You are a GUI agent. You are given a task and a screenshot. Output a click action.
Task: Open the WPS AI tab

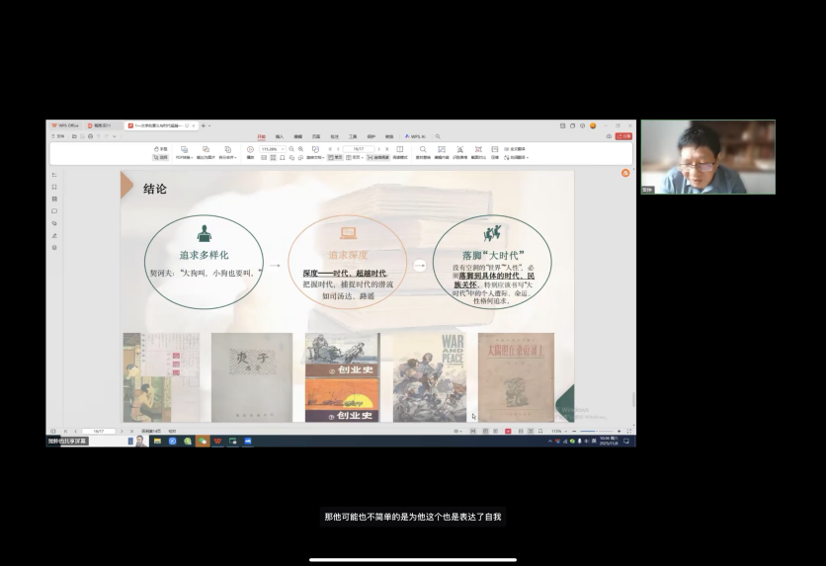pos(415,136)
